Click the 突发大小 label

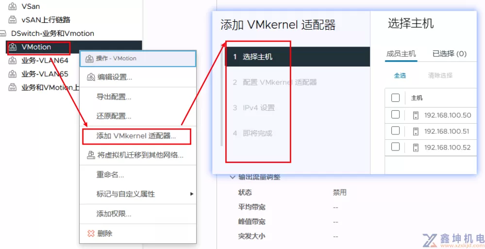(x=252, y=236)
